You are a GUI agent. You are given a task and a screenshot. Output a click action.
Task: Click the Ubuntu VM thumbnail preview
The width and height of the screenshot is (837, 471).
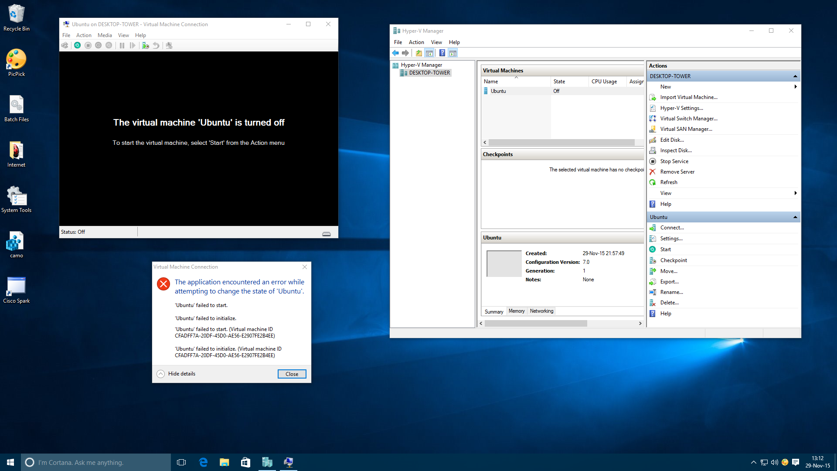click(504, 264)
